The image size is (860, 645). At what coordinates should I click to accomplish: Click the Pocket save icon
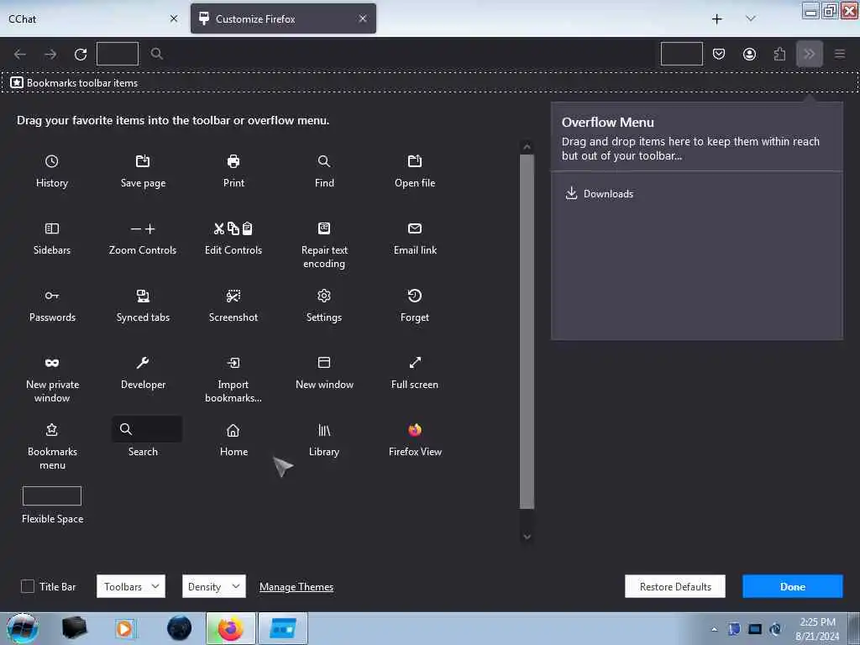(x=719, y=54)
